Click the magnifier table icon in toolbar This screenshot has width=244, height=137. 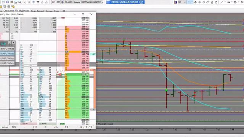pos(20,2)
